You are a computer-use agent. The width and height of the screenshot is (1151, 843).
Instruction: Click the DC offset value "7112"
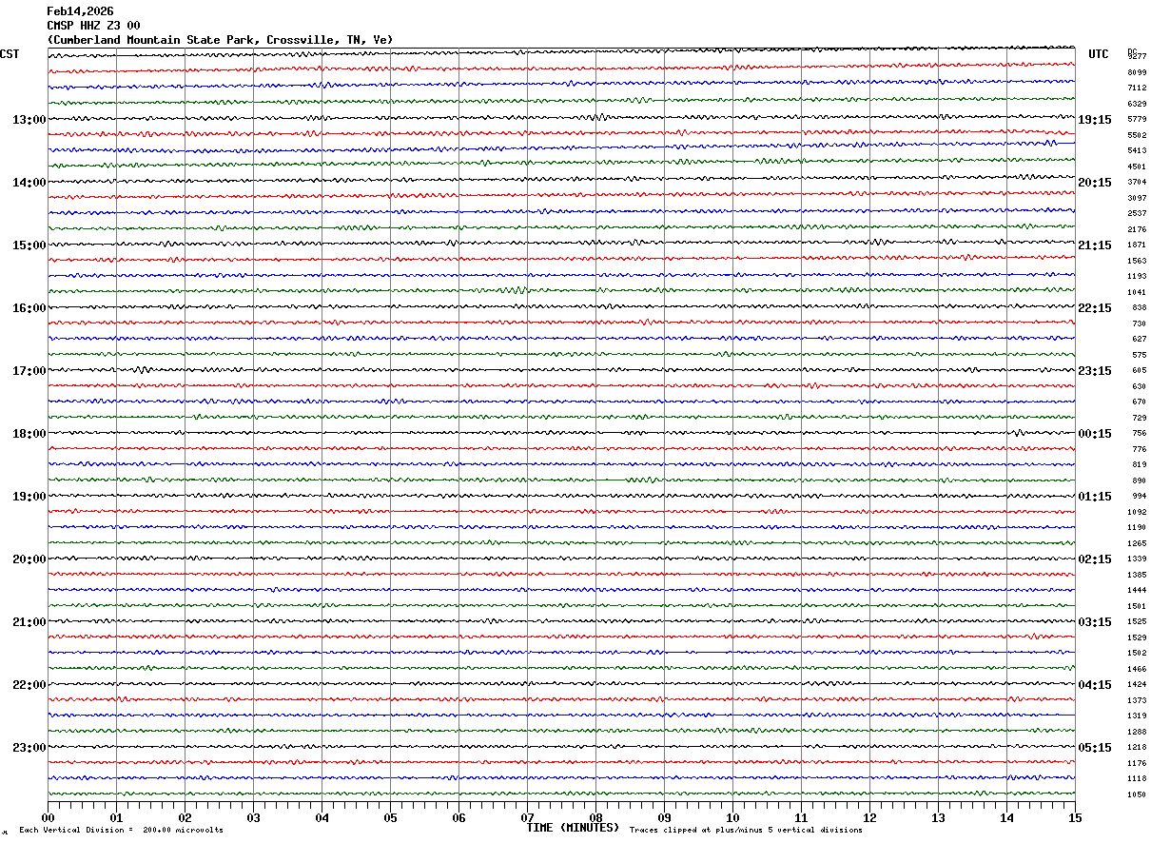tap(1137, 88)
